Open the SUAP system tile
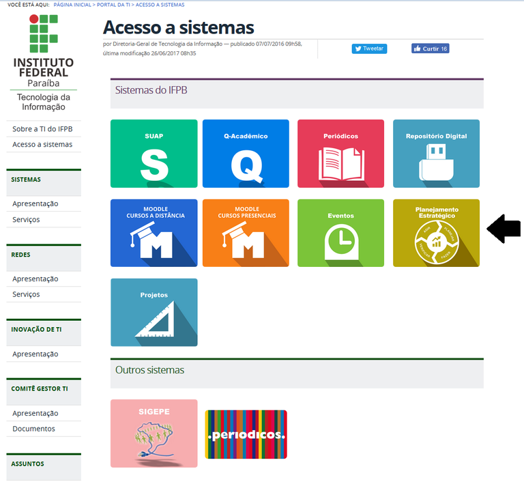 click(154, 154)
